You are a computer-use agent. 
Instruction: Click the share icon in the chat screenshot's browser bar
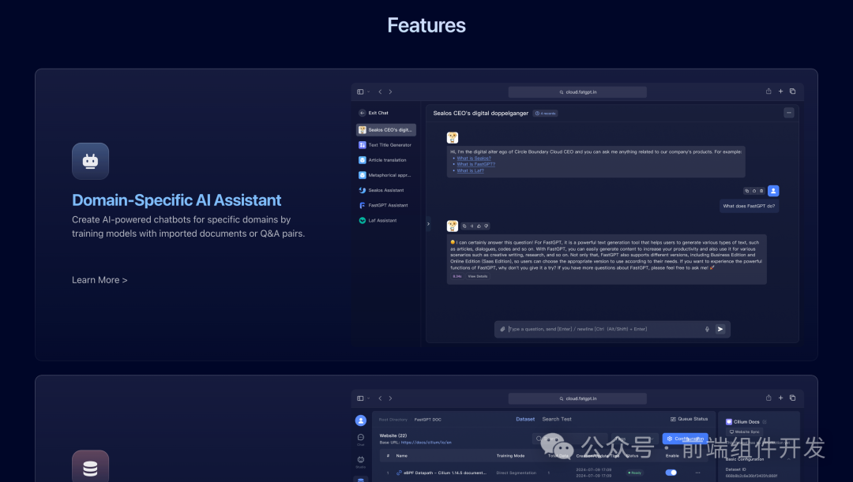click(x=768, y=92)
